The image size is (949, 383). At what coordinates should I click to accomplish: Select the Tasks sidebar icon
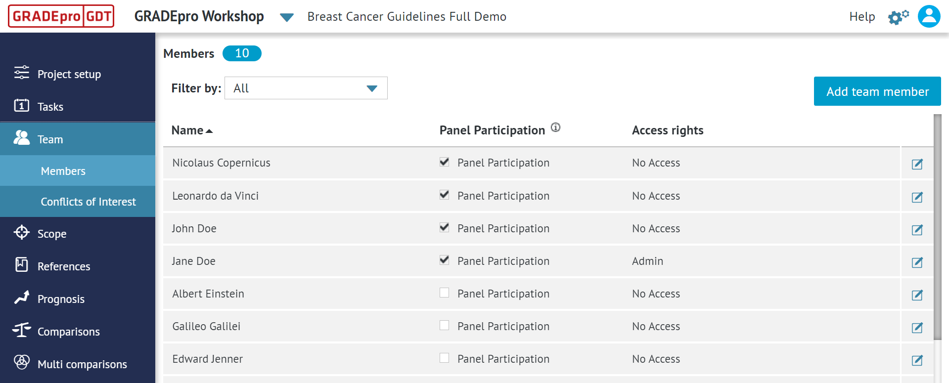tap(21, 106)
